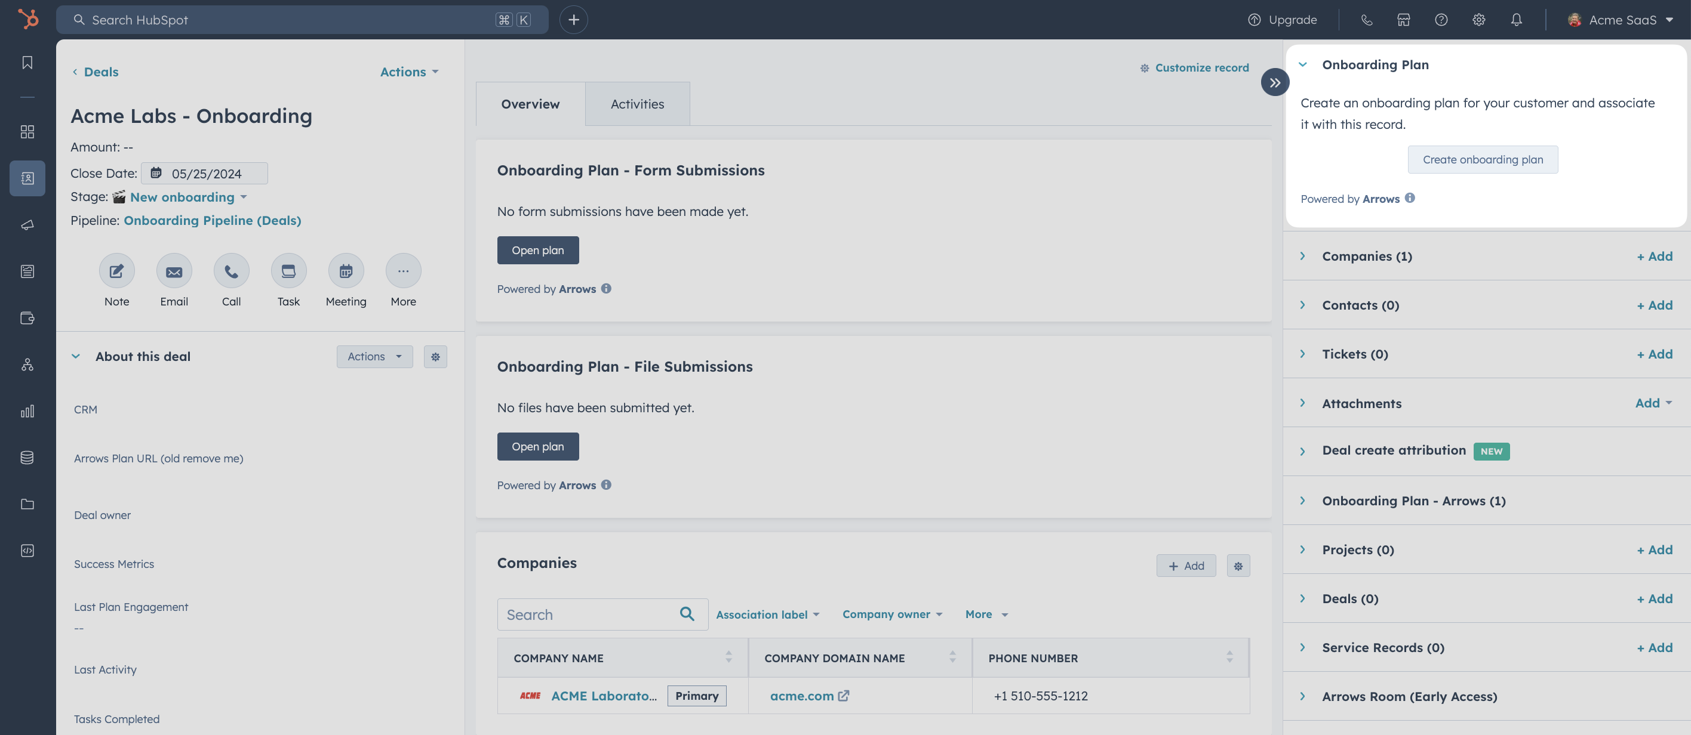Click the HubSpot sprocket logo
1691x735 pixels.
[x=27, y=19]
